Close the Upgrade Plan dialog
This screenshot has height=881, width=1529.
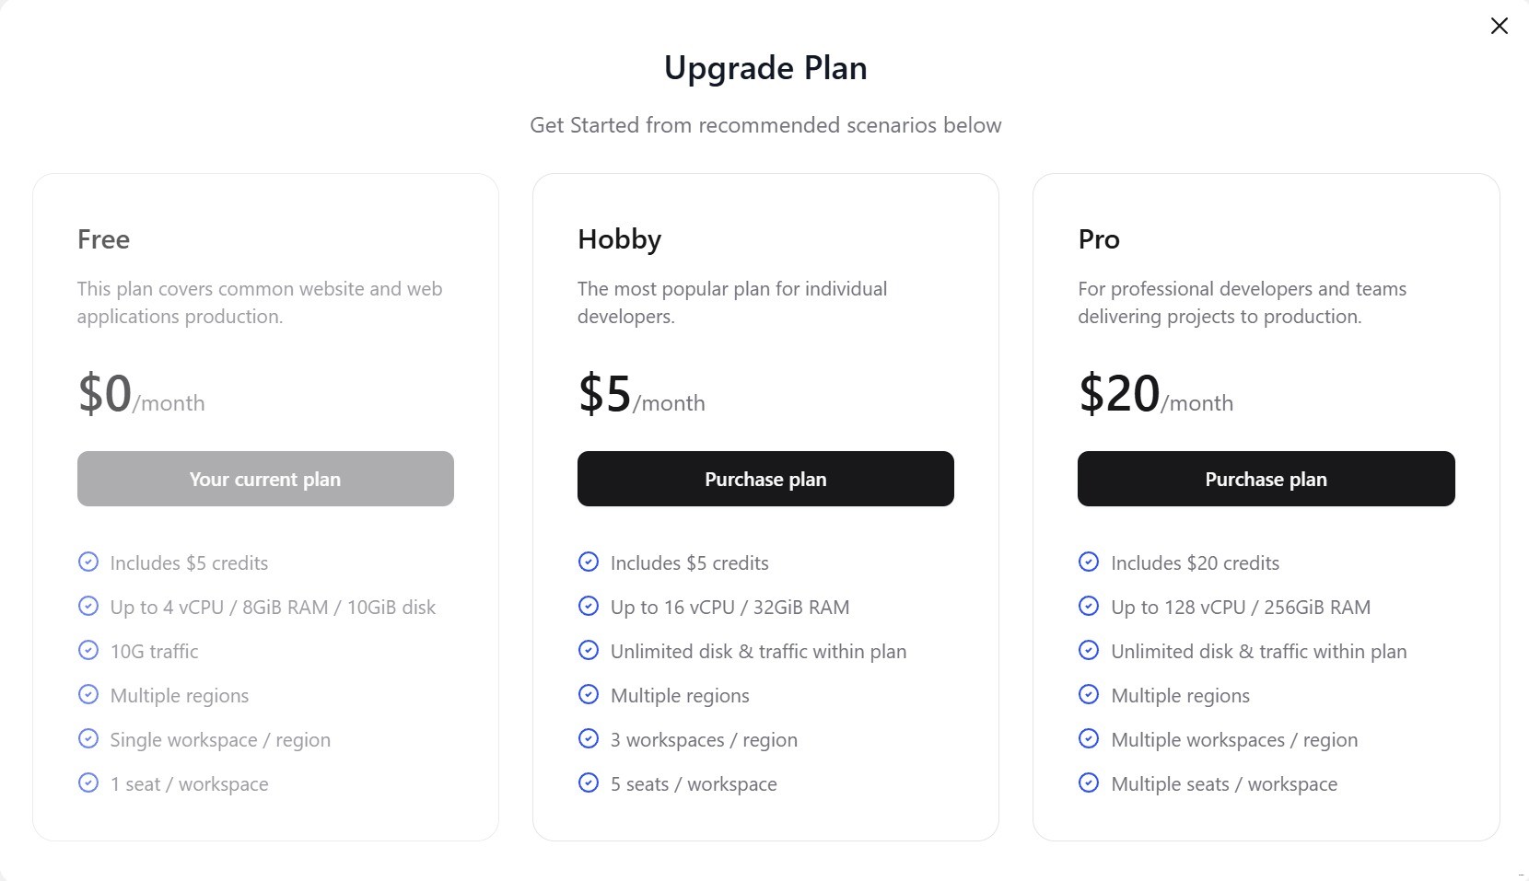click(1499, 26)
